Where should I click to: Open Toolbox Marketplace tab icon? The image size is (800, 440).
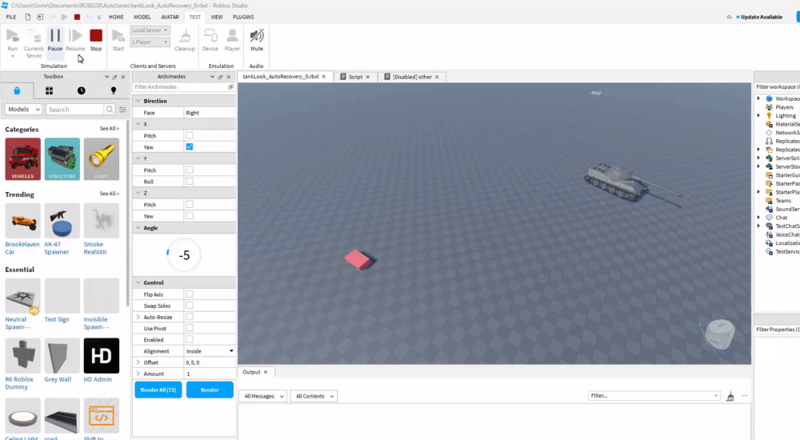point(17,90)
